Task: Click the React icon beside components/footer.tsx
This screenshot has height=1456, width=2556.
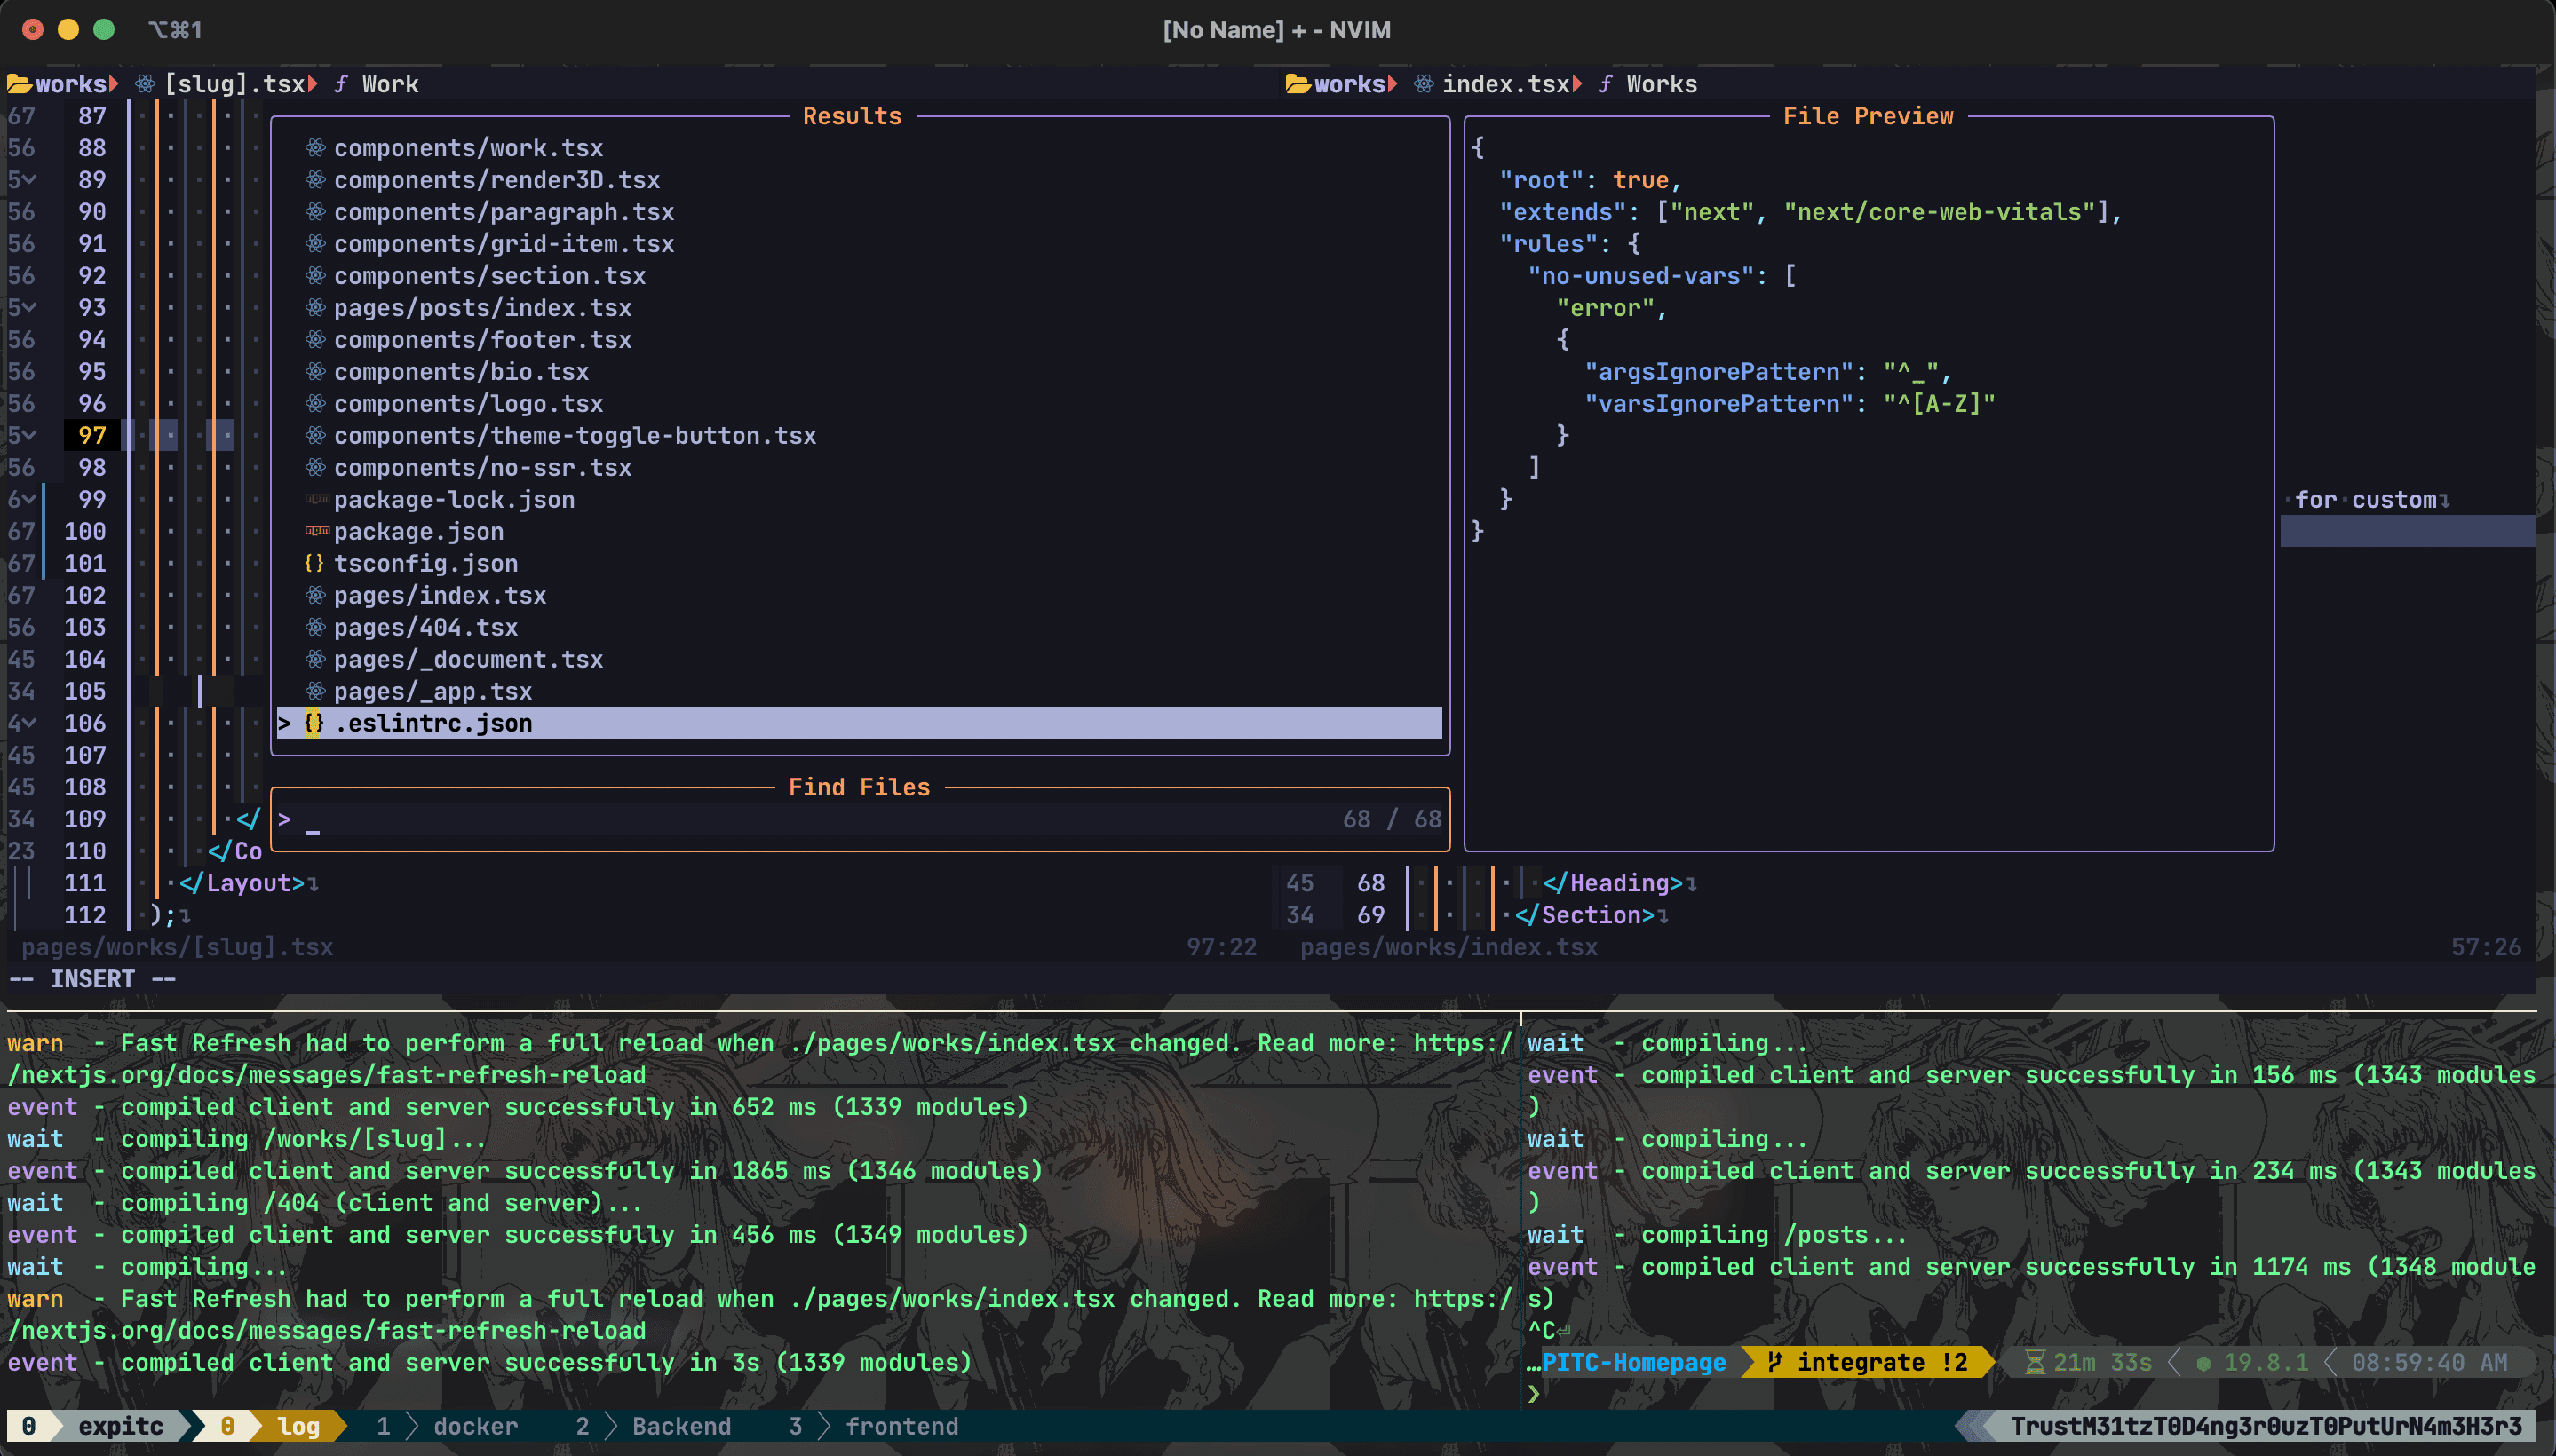Action: [315, 340]
